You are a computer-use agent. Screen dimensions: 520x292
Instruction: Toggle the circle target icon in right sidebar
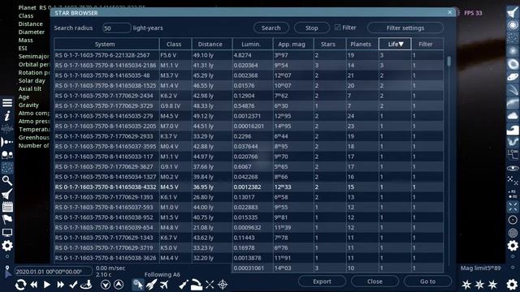513,220
